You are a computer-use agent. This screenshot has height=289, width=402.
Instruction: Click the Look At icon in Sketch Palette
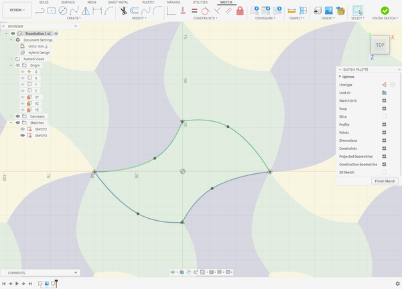click(x=384, y=93)
